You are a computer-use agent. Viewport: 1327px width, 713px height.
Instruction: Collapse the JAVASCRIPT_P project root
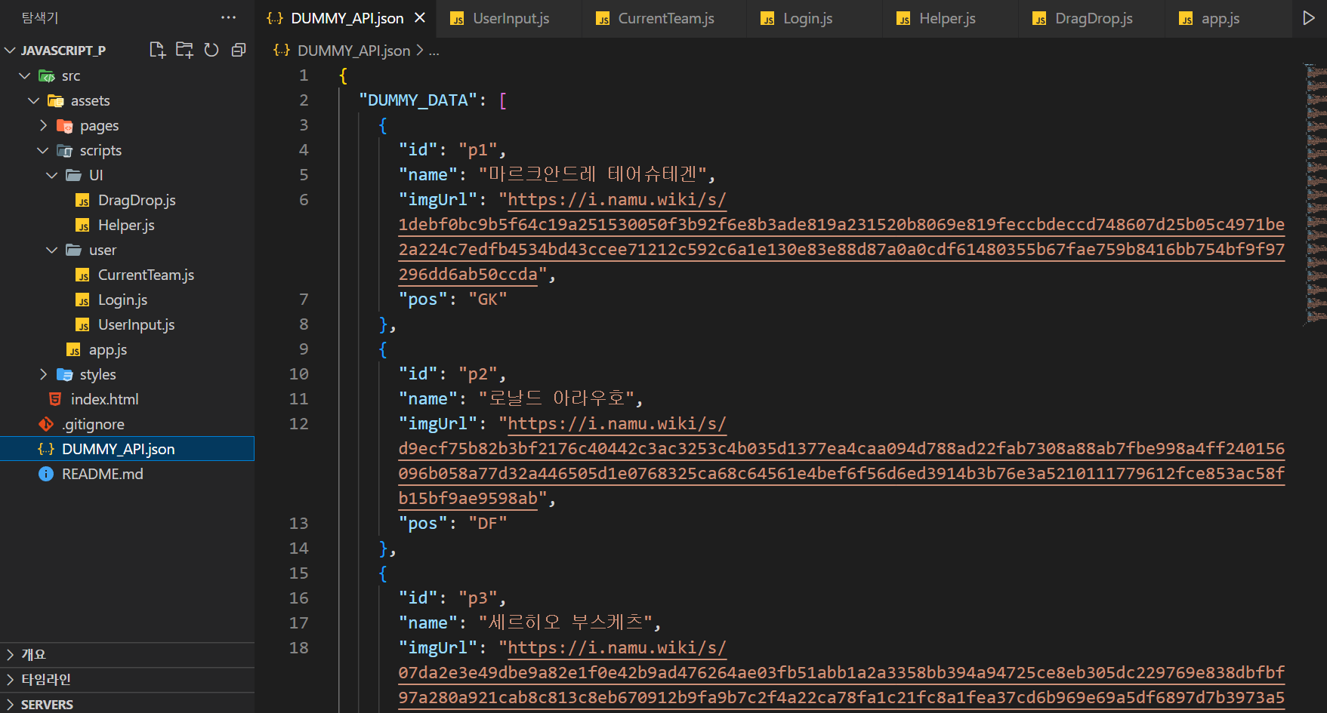click(x=10, y=51)
